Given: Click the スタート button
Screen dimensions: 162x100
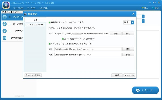Looking at the screenshot, I should (145, 90).
